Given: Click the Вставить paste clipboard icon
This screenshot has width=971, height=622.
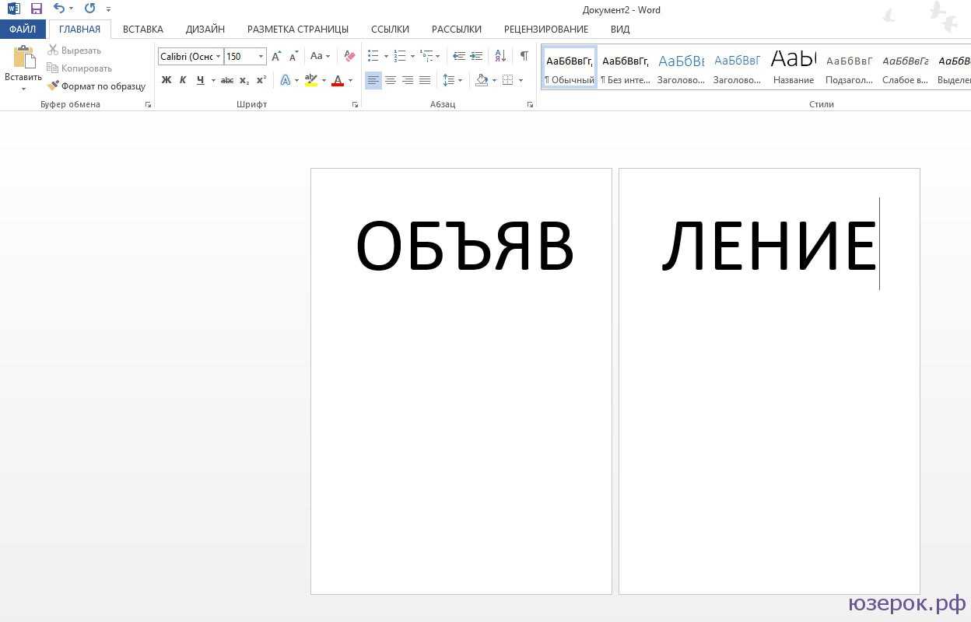Looking at the screenshot, I should (23, 58).
